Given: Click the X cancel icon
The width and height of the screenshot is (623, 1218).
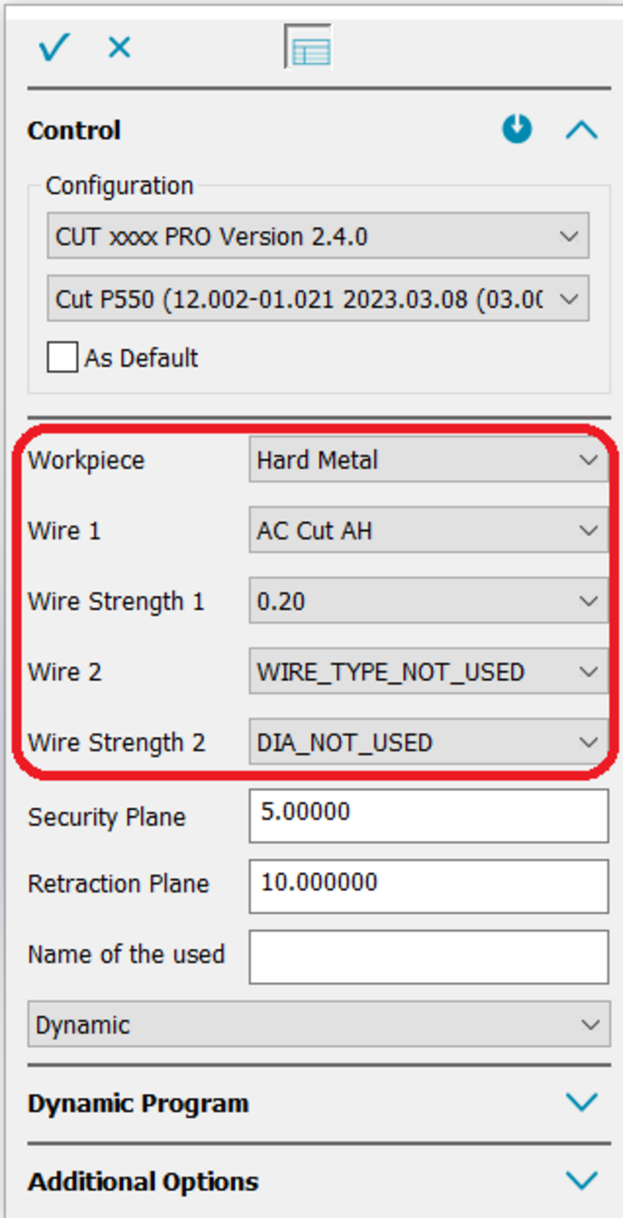Looking at the screenshot, I should (x=119, y=47).
